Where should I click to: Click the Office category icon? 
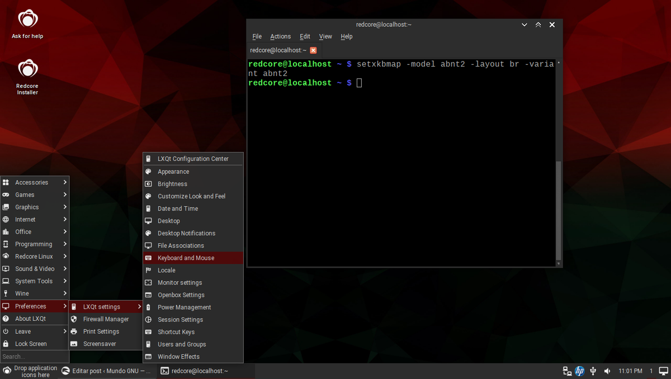[6, 232]
